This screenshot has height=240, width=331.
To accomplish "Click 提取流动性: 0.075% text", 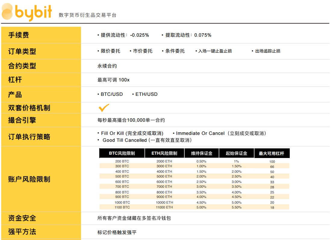I will [x=187, y=35].
